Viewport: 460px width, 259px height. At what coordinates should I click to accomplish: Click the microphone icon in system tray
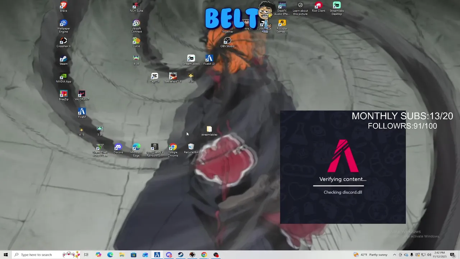click(411, 255)
